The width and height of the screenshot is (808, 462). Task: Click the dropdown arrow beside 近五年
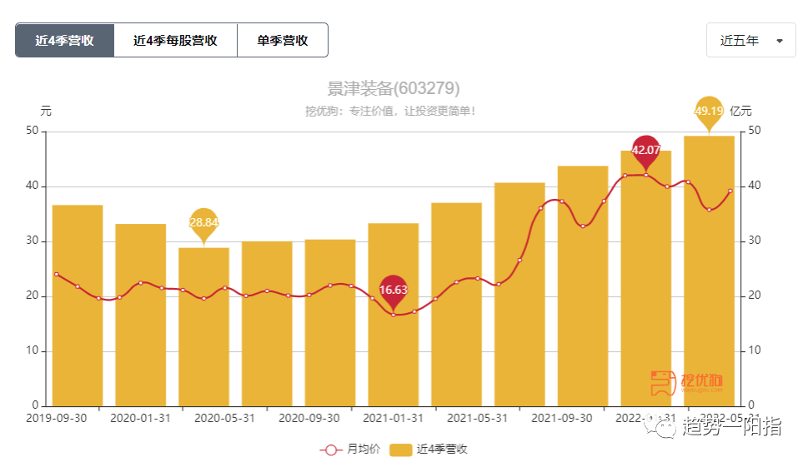[780, 41]
